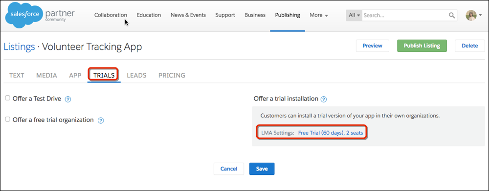Expand the More navigation menu
This screenshot has width=489, height=191.
pyautogui.click(x=319, y=15)
